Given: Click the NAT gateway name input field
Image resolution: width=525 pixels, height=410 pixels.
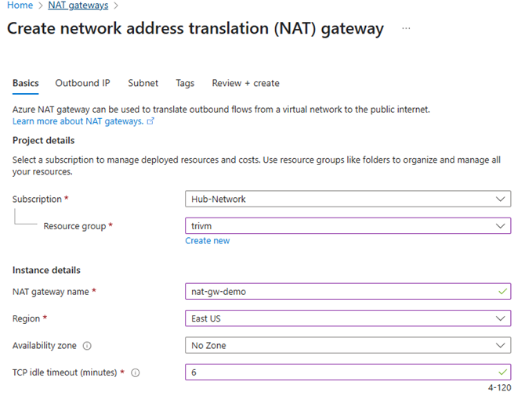Looking at the screenshot, I should [x=348, y=292].
